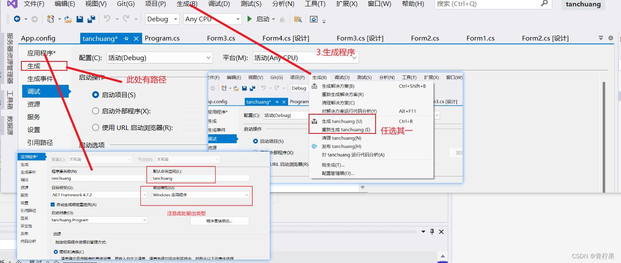Viewport: 621px width, 263px height.
Task: Click the gear icon at the tab strip end
Action: 611,38
